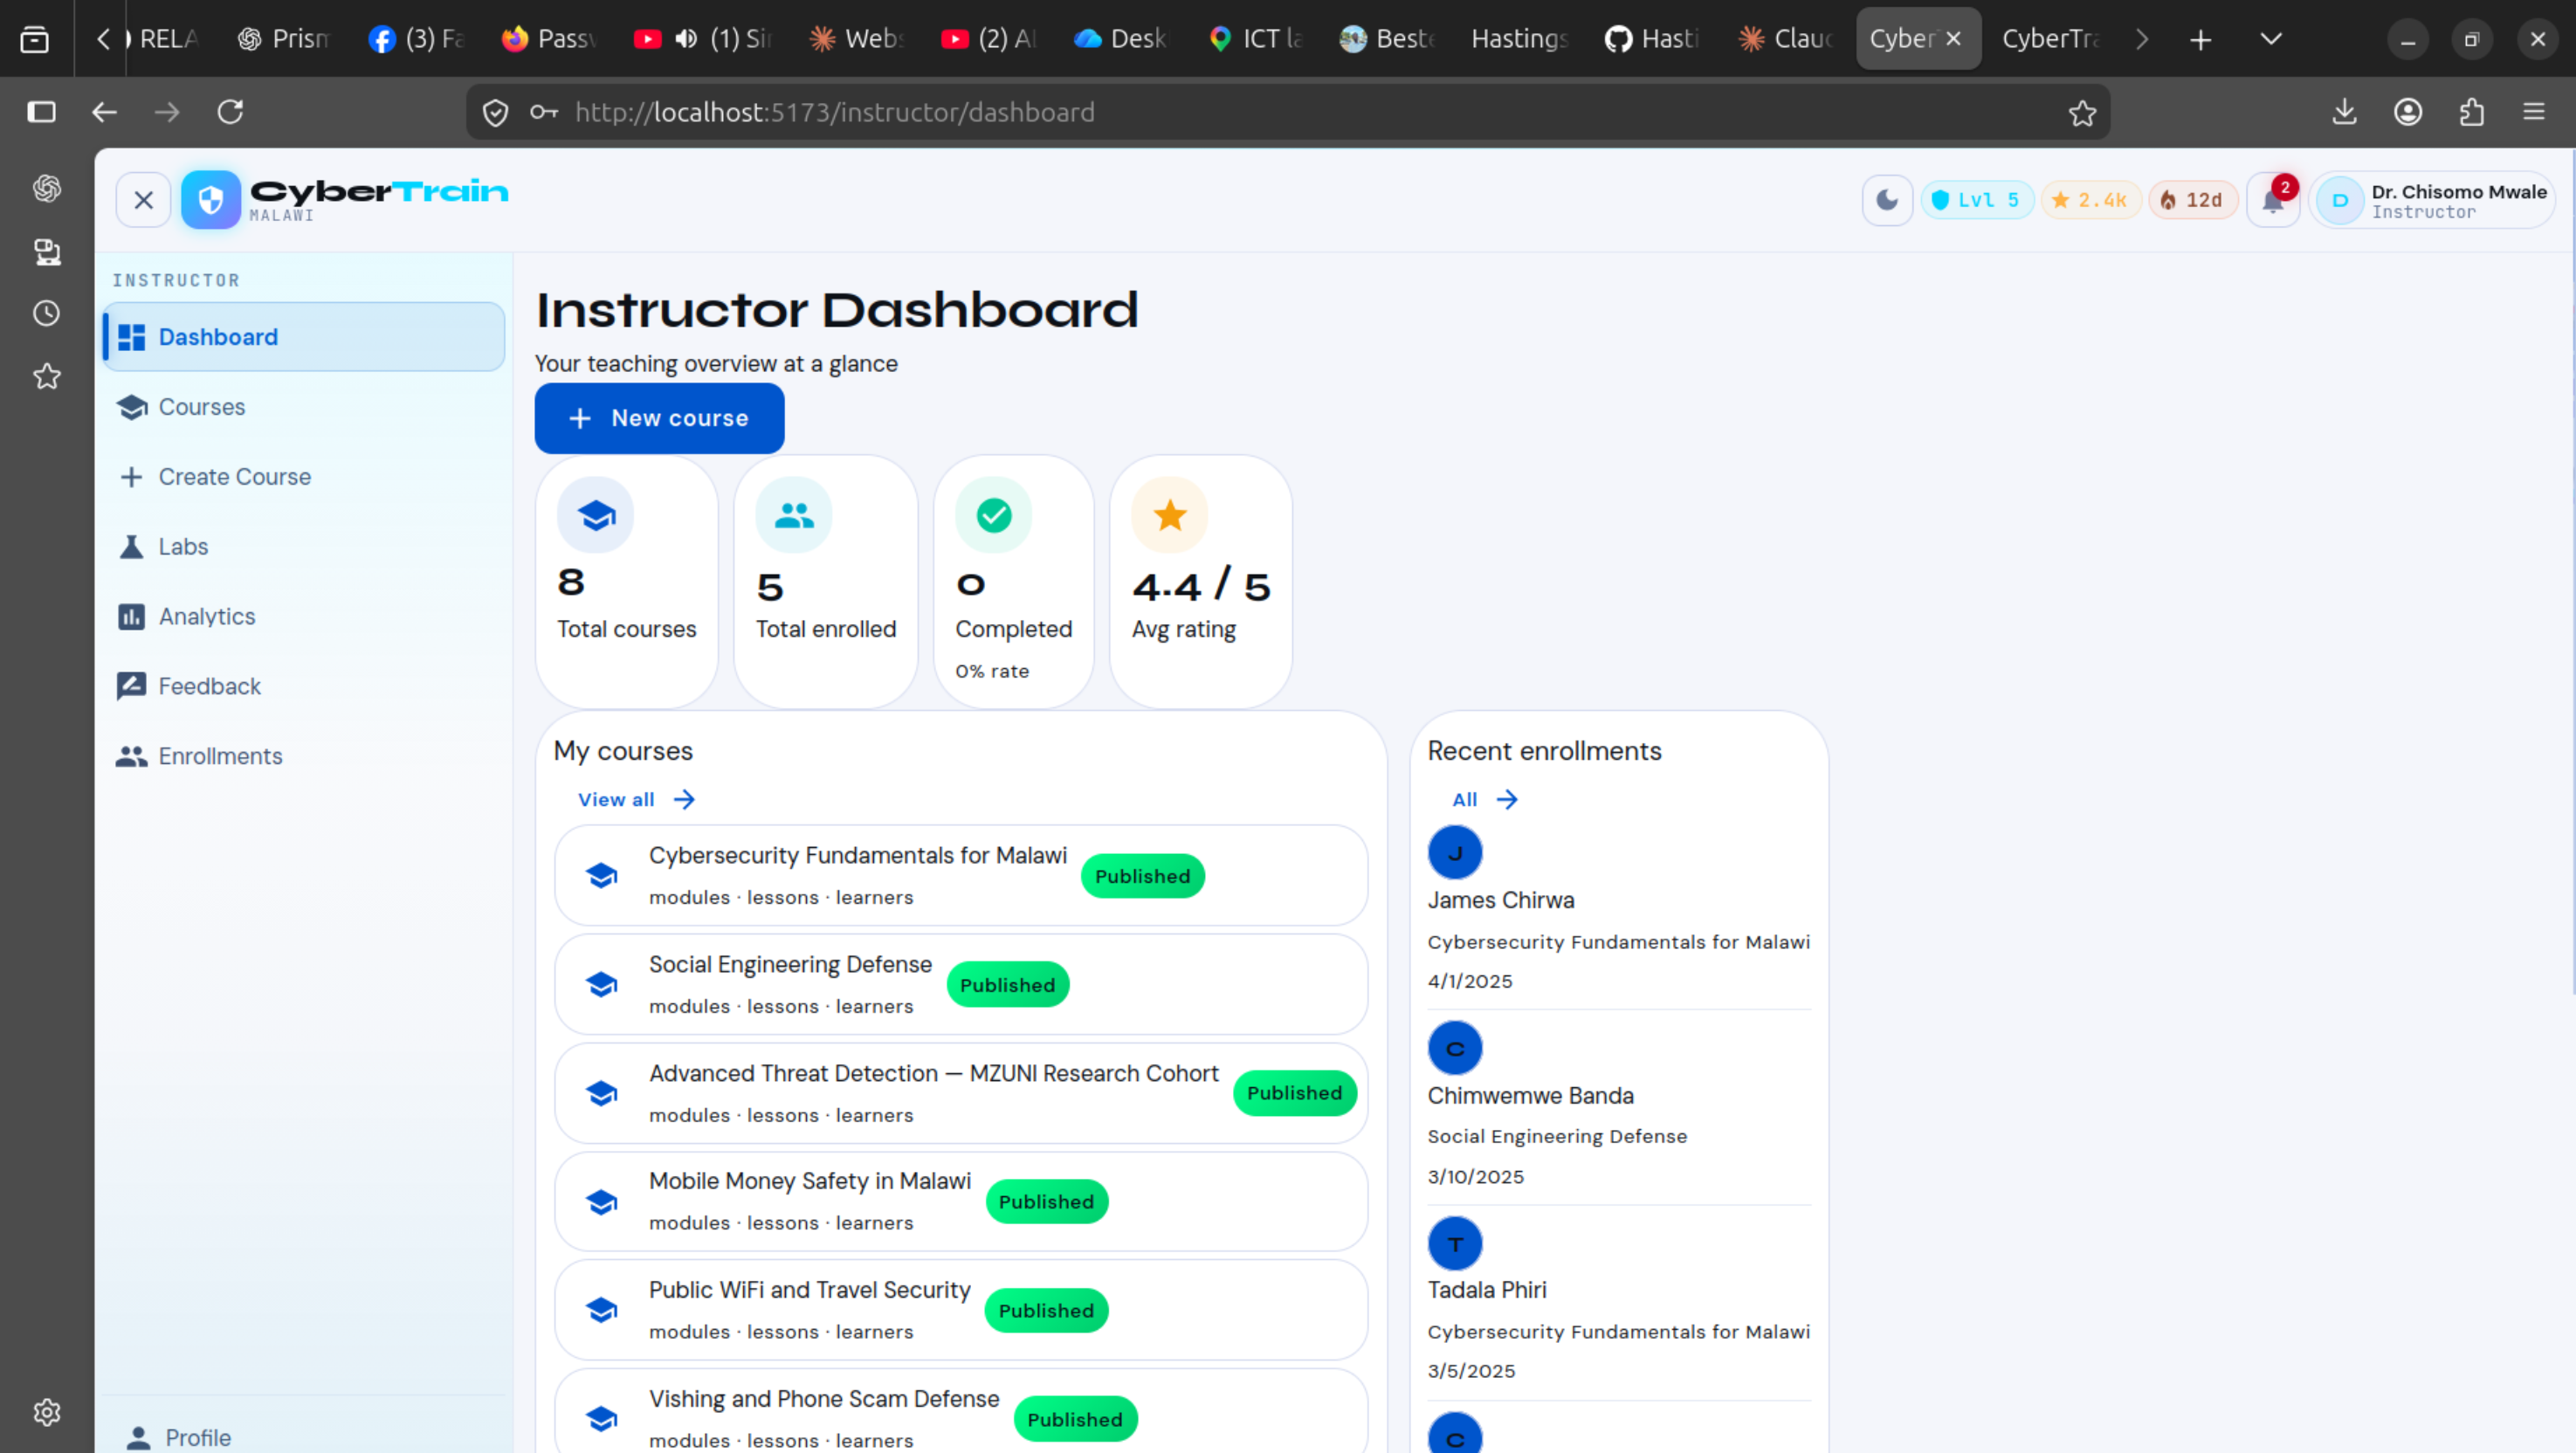2576x1453 pixels.
Task: Switch to the Hastings GitHub tab
Action: point(1653,39)
